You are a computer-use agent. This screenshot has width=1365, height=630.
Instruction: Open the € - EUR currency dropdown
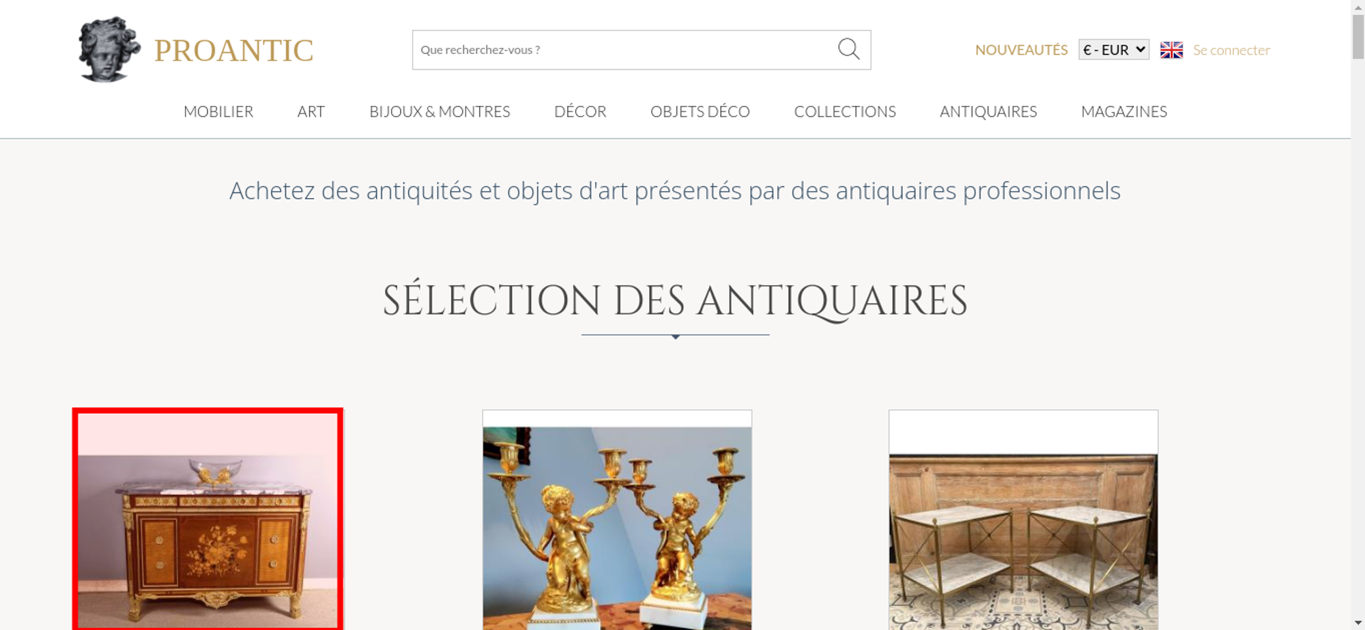[1114, 50]
